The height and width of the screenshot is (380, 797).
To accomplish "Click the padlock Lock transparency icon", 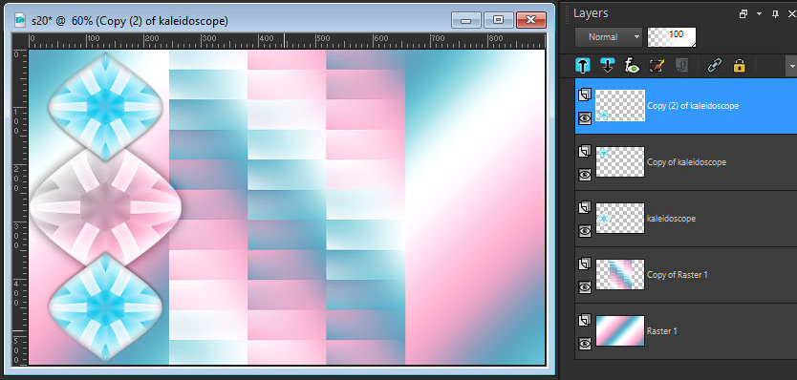I will [x=739, y=66].
